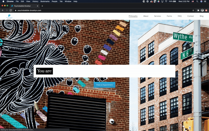Image resolution: width=209 pixels, height=131 pixels.
Task: Open the File menu
Action: pos(17,1)
